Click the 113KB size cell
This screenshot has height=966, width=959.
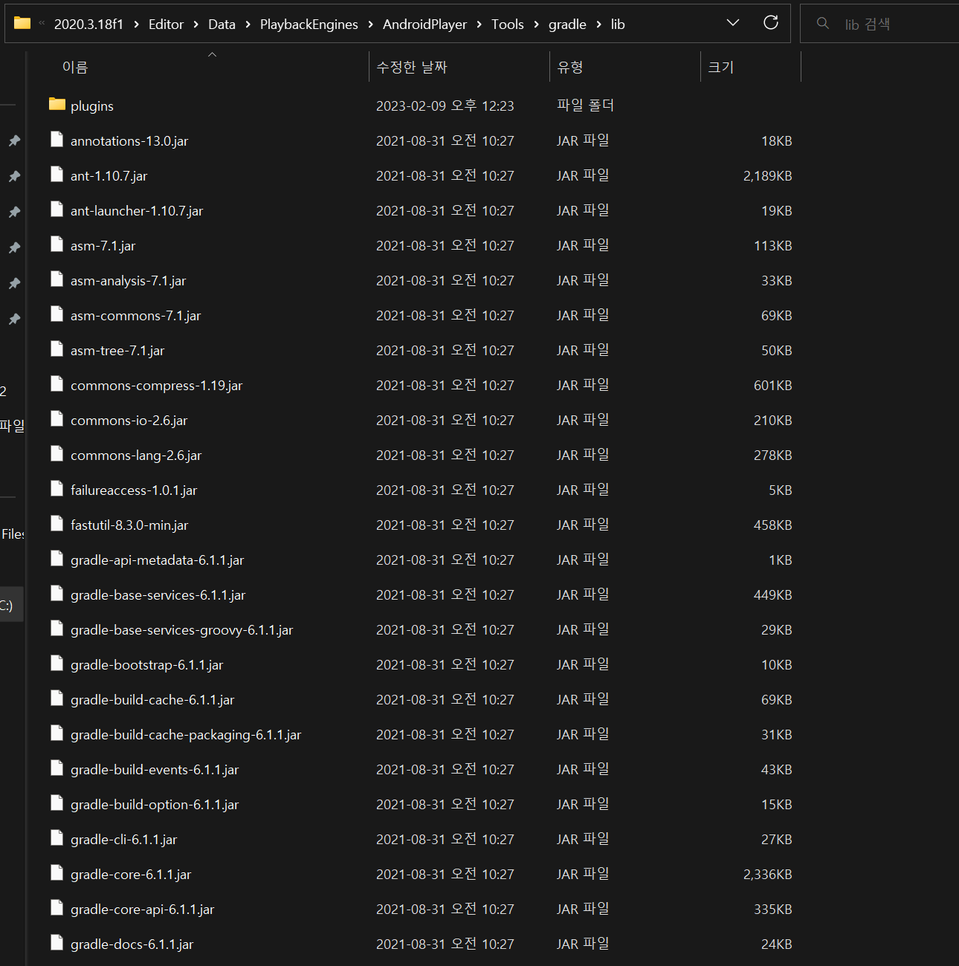tap(772, 246)
